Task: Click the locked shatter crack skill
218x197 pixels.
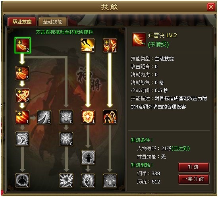Action: pos(66,139)
